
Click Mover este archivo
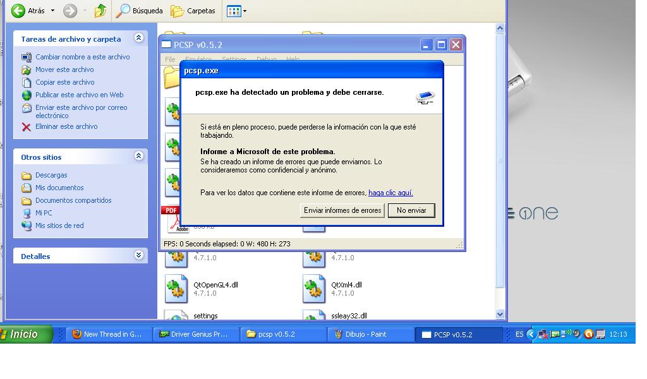64,69
